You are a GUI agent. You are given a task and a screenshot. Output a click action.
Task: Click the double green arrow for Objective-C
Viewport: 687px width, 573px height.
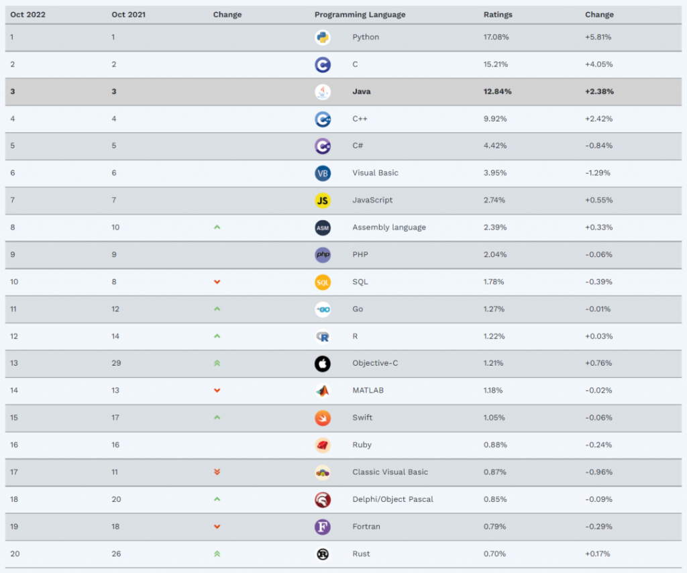pyautogui.click(x=217, y=364)
